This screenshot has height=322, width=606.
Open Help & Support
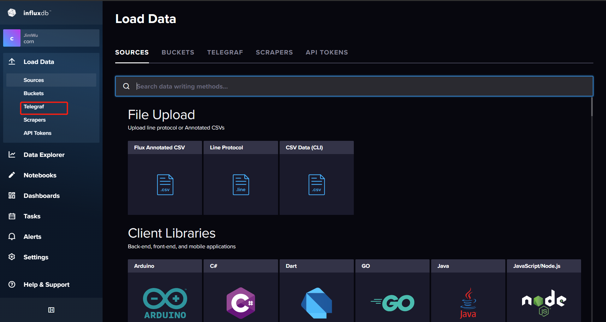(x=46, y=285)
